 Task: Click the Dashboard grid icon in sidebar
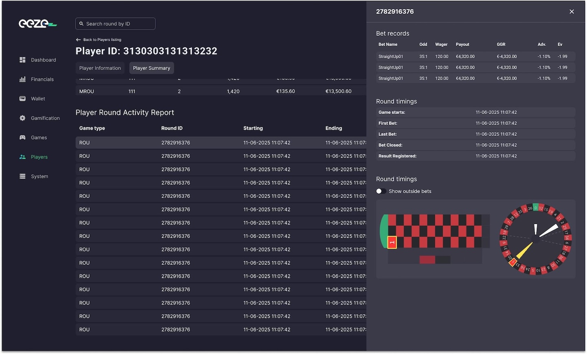pos(22,60)
